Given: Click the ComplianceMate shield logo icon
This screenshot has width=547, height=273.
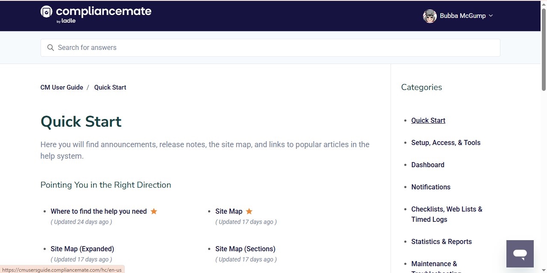Looking at the screenshot, I should [x=47, y=12].
